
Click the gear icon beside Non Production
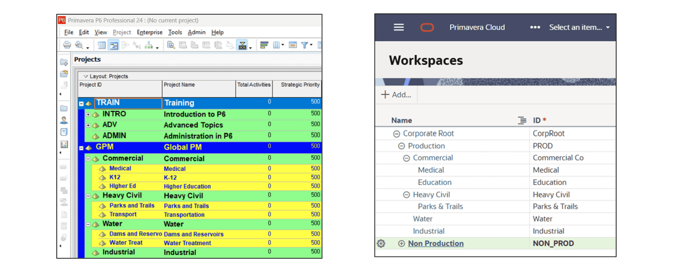[381, 243]
